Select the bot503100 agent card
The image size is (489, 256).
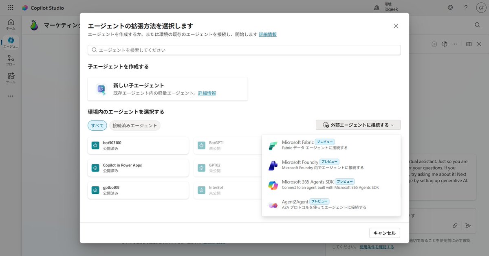138,145
